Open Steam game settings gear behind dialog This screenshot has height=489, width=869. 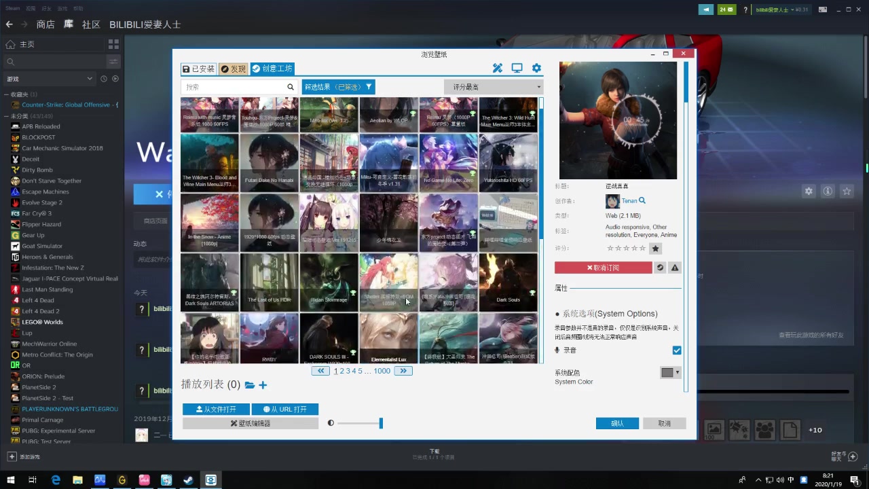pos(809,192)
